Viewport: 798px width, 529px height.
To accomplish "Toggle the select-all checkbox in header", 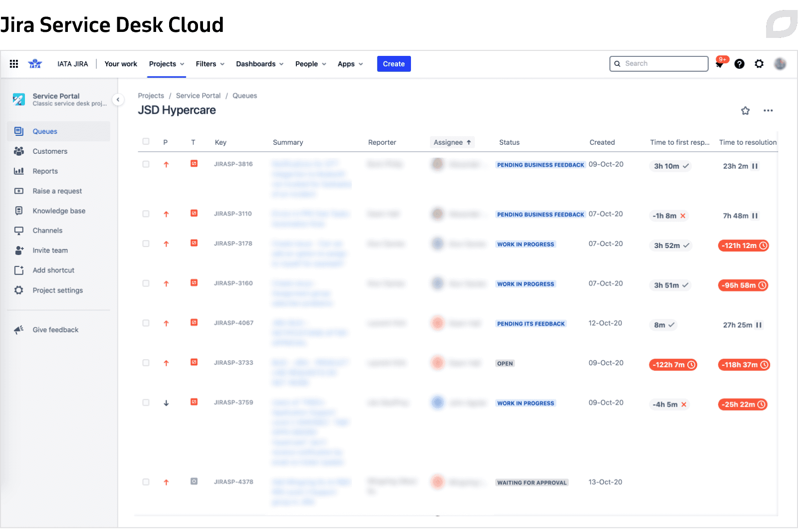I will (x=146, y=141).
